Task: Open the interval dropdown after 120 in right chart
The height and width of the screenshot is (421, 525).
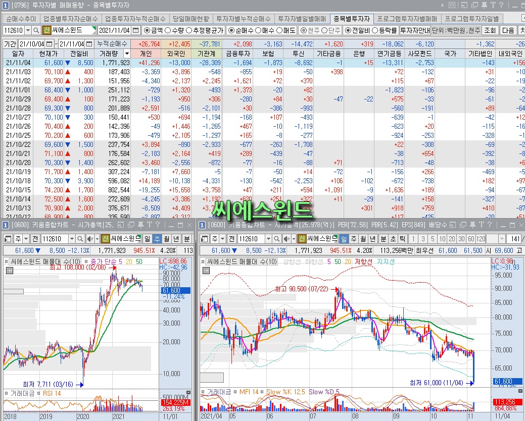Action: point(502,239)
